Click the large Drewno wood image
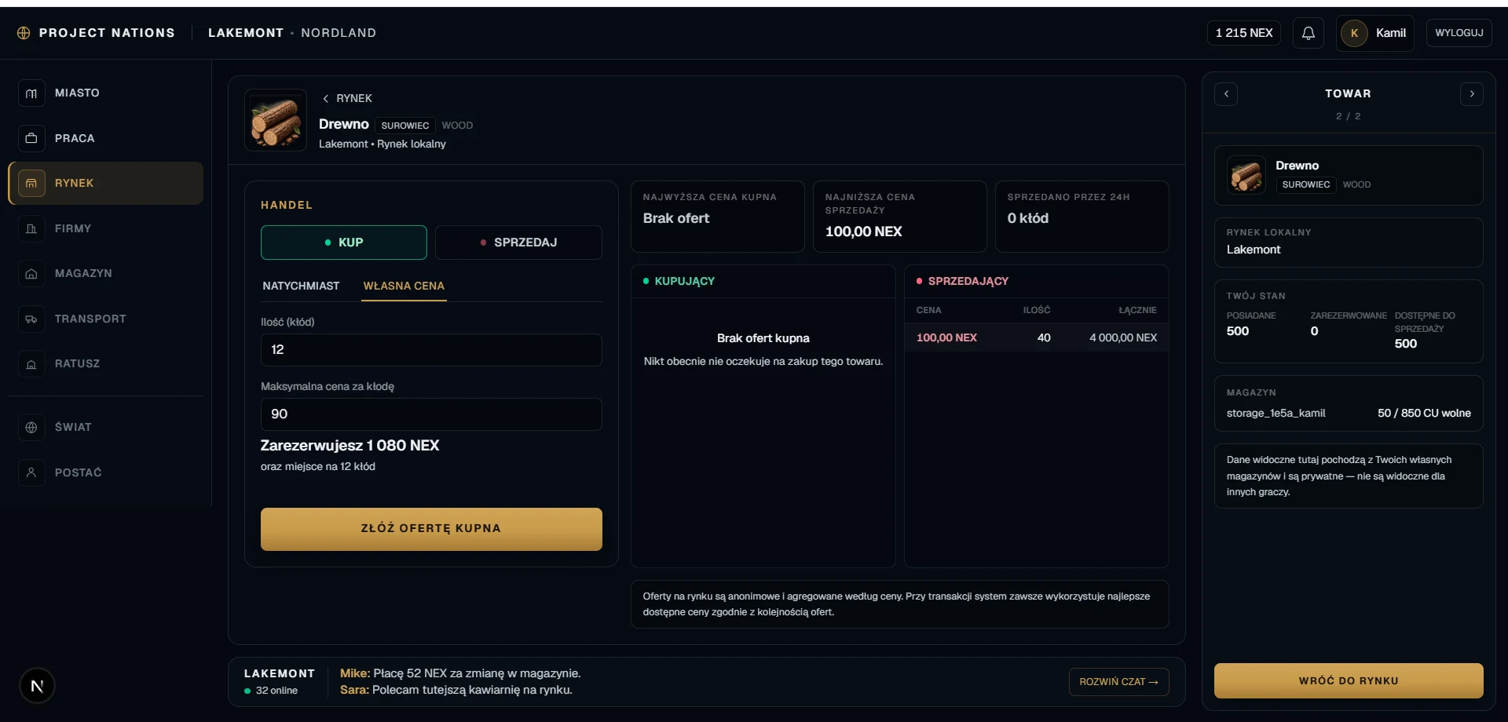 click(x=276, y=120)
